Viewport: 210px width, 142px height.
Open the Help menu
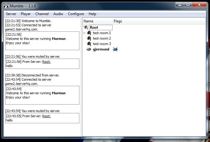point(92,14)
